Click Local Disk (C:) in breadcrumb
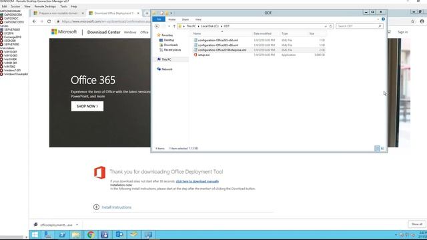The image size is (427, 240). tap(209, 26)
